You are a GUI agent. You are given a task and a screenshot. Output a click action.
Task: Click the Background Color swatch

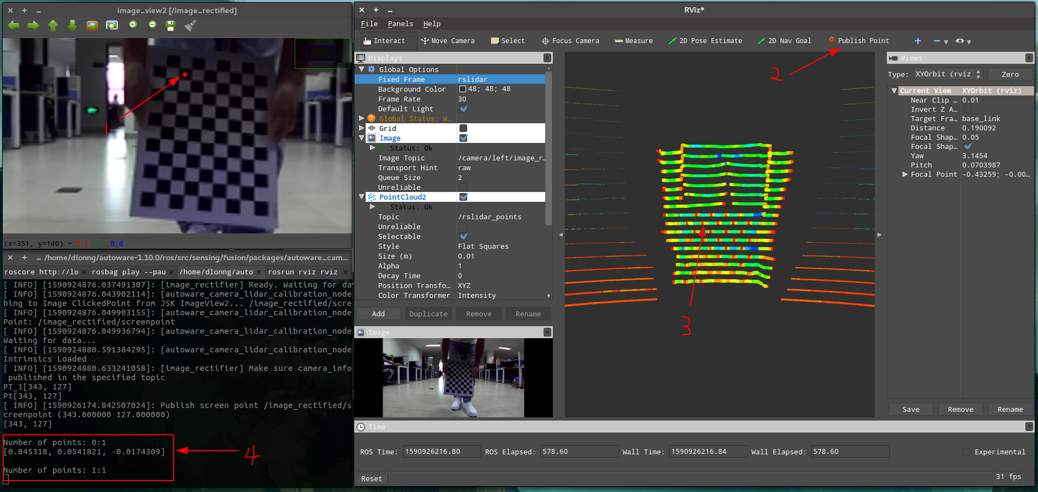click(463, 89)
